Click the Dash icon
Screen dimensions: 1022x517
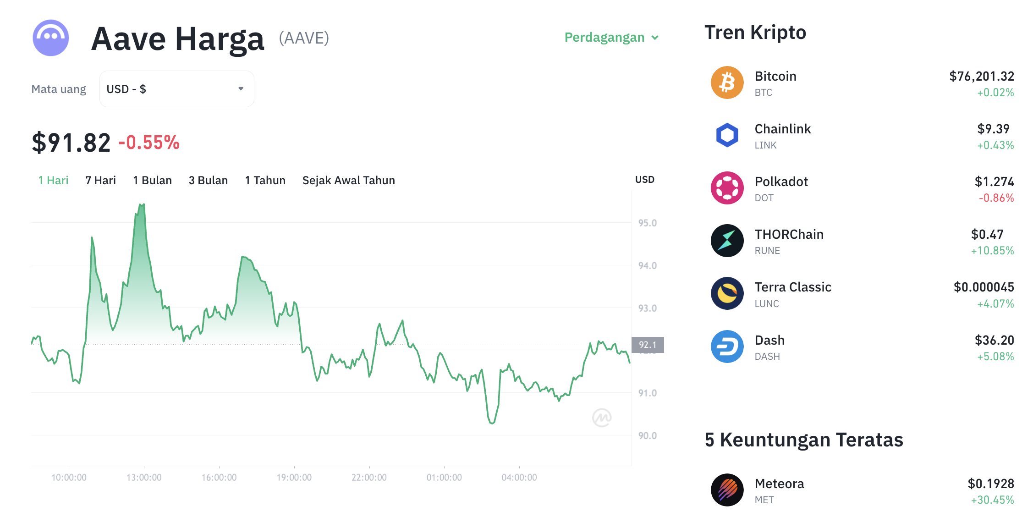726,346
